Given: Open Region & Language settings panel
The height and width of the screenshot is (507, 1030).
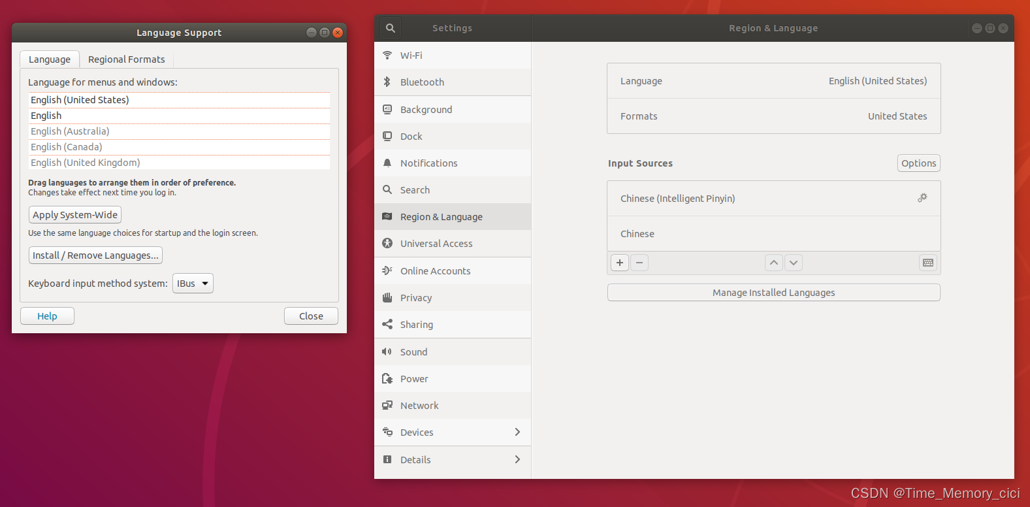Looking at the screenshot, I should [453, 216].
